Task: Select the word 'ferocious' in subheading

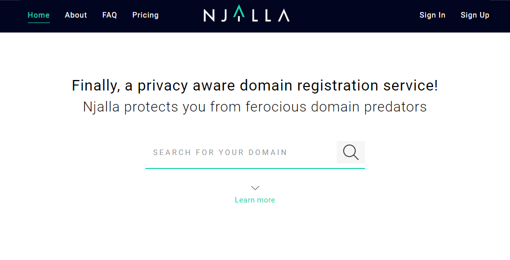Action: [x=276, y=106]
